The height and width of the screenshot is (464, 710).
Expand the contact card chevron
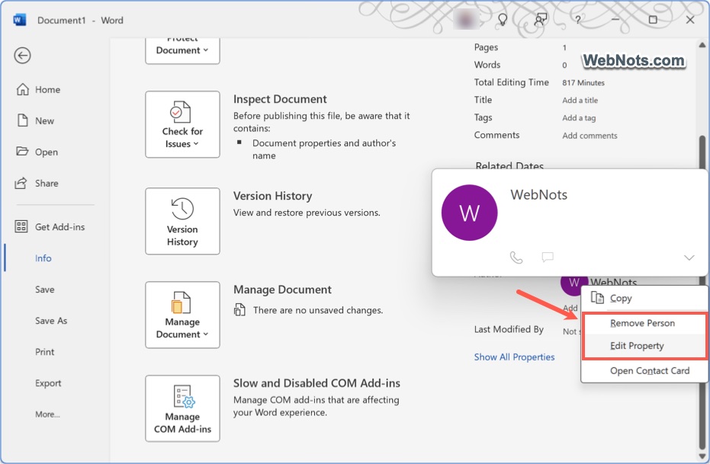point(689,258)
